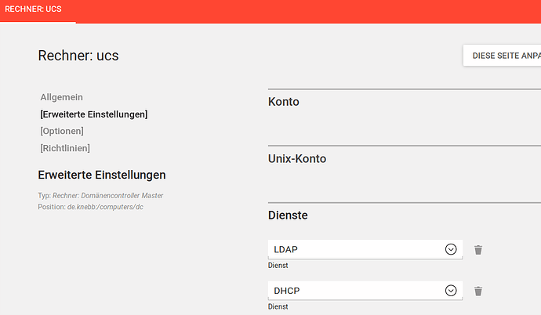Click the Erweiterte Einstellungen bold heading
541x315 pixels.
102,175
